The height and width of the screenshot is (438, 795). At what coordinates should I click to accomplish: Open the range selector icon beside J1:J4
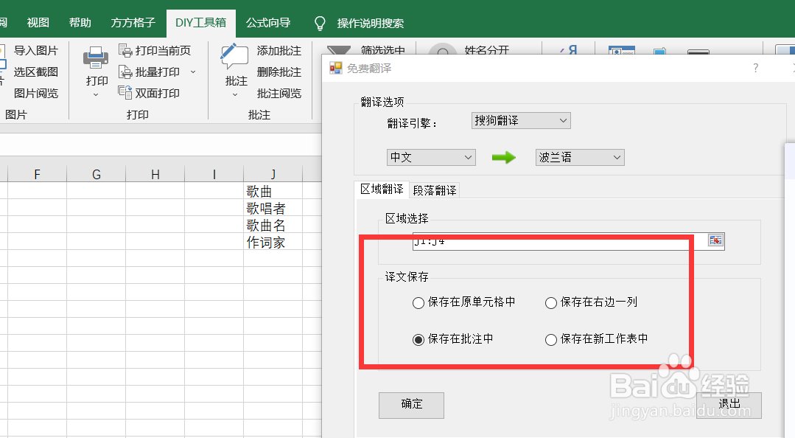[714, 240]
